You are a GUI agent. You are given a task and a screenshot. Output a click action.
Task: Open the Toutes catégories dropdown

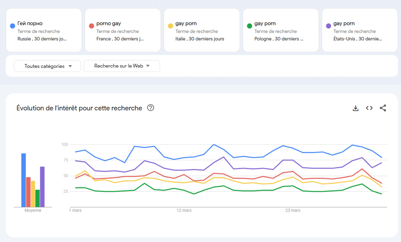(47, 66)
